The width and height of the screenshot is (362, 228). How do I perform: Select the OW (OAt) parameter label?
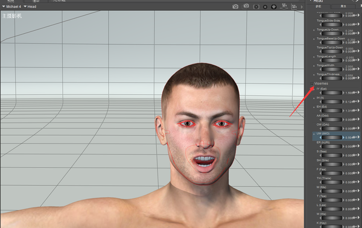323,125
